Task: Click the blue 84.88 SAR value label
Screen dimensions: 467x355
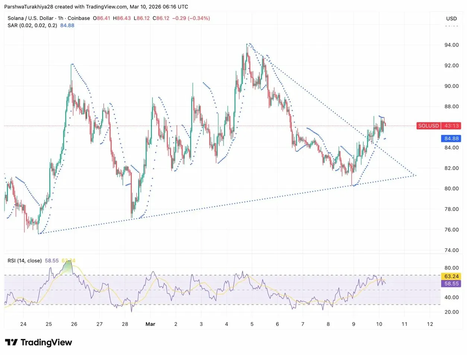Action: click(451, 138)
